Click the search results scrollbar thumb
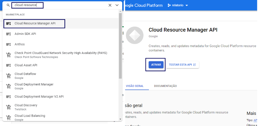The width and height of the screenshot is (258, 126). click(x=120, y=46)
